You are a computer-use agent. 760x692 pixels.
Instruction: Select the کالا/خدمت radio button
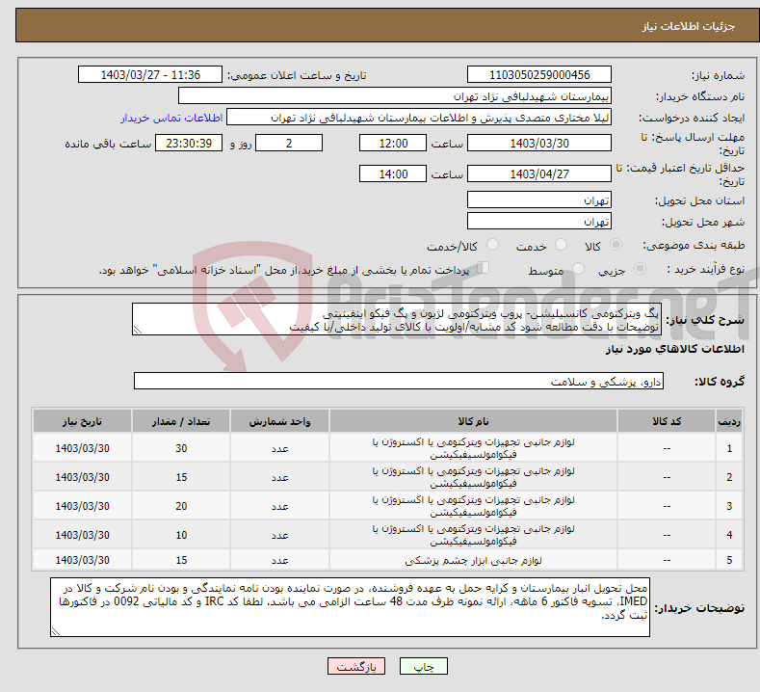pos(492,245)
